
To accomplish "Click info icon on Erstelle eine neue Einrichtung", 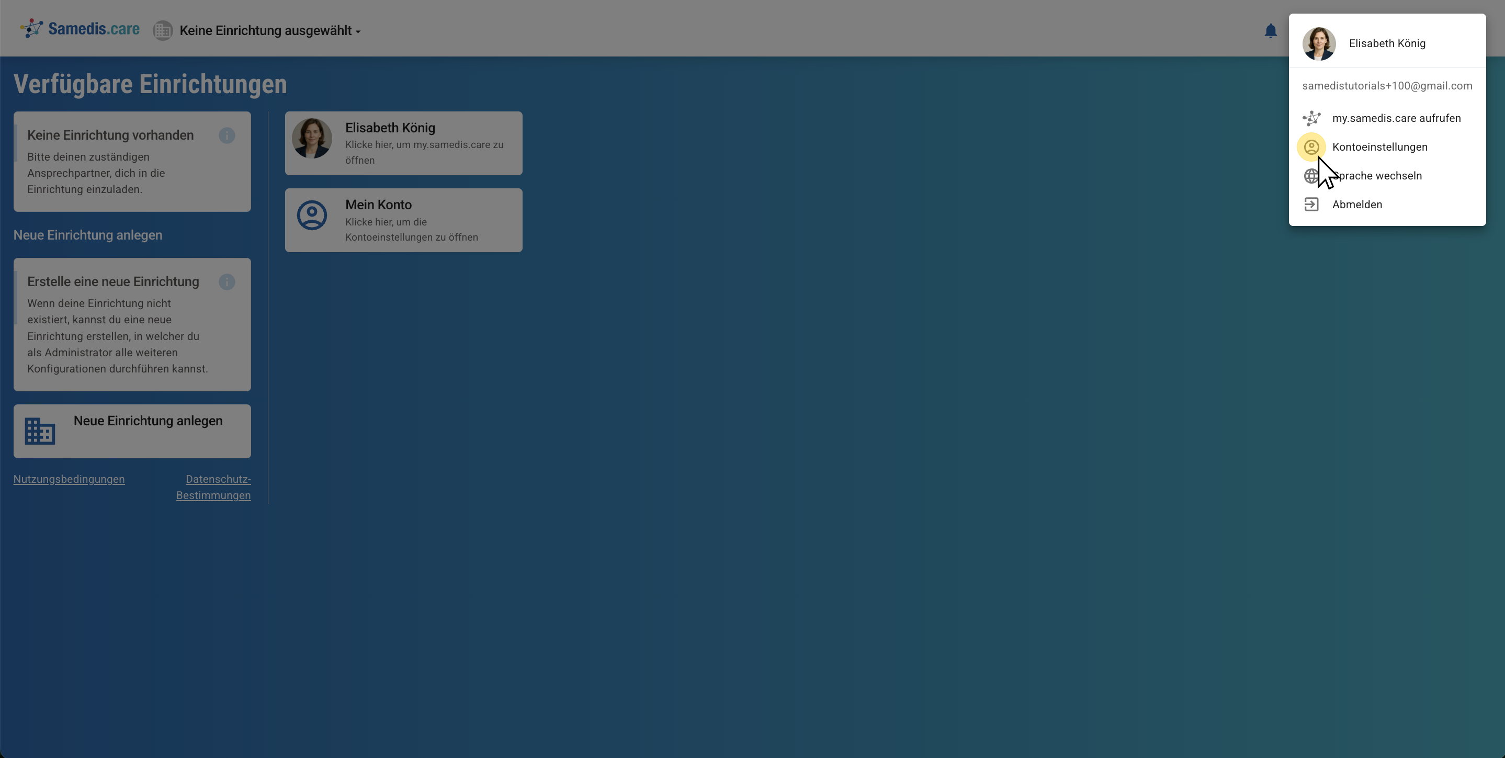I will 227,282.
